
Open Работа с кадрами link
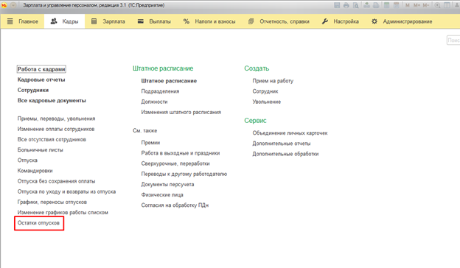click(41, 69)
